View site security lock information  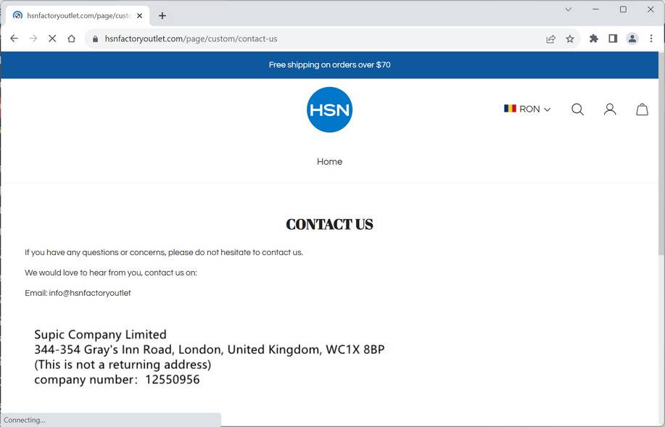tap(96, 39)
